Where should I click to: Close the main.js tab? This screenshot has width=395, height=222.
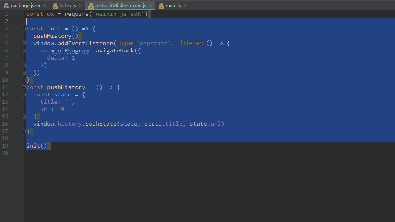[x=185, y=5]
